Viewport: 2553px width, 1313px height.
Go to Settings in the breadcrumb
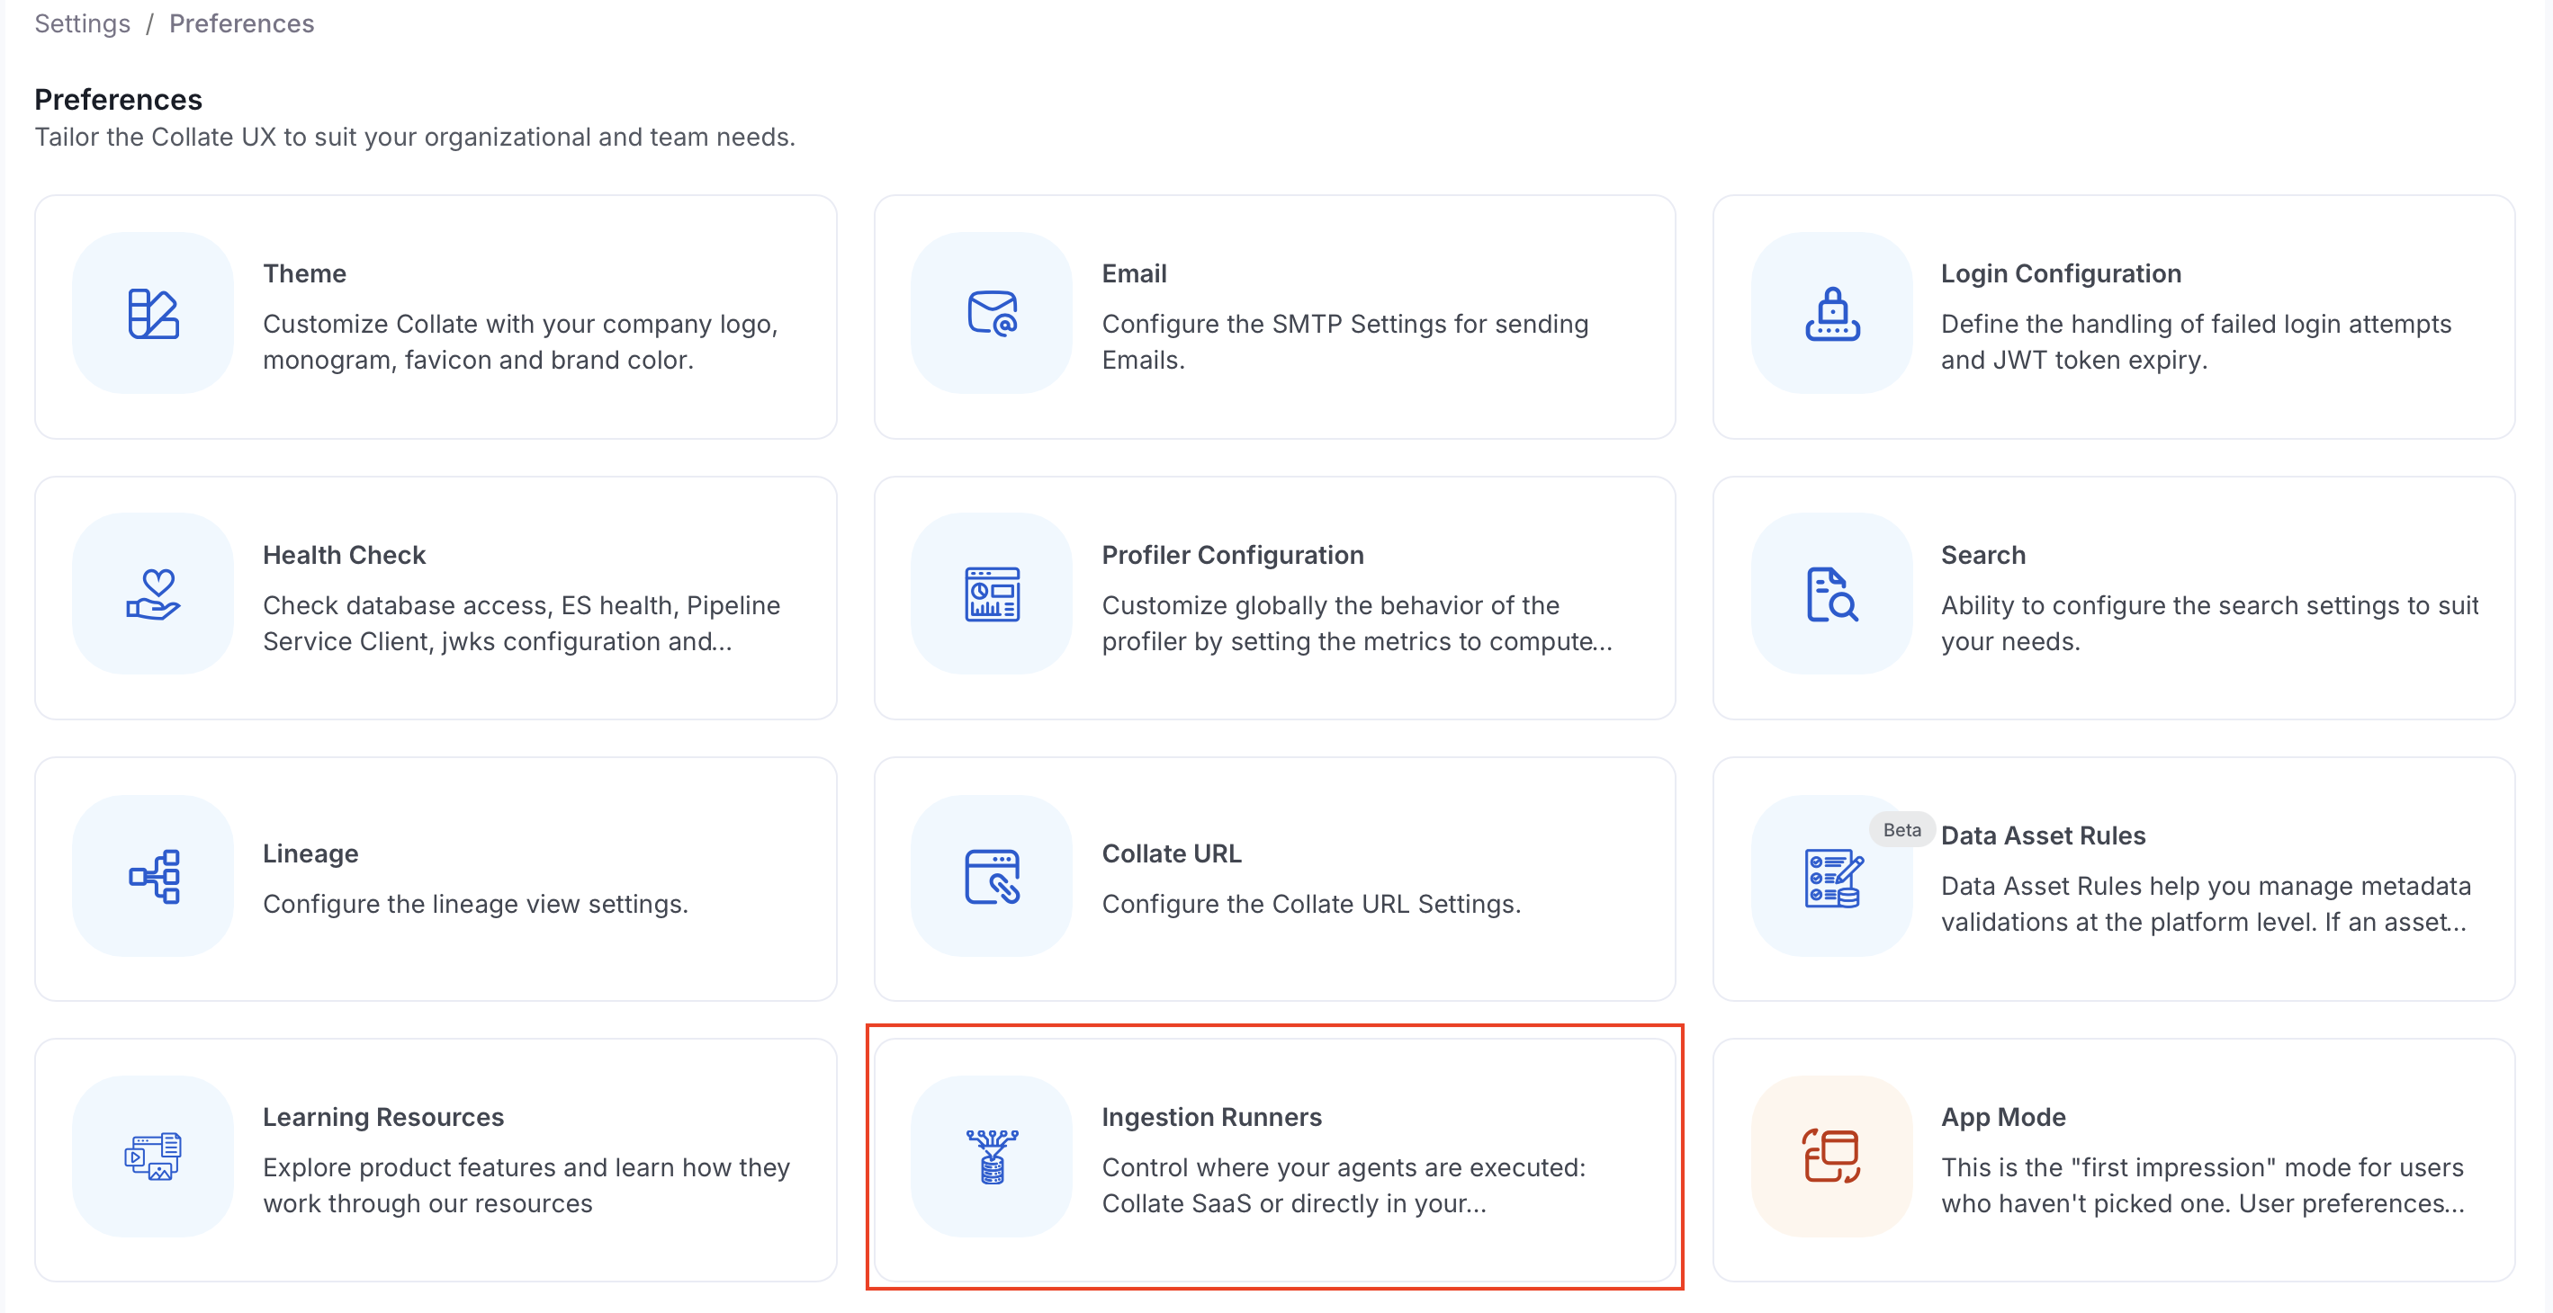click(82, 23)
